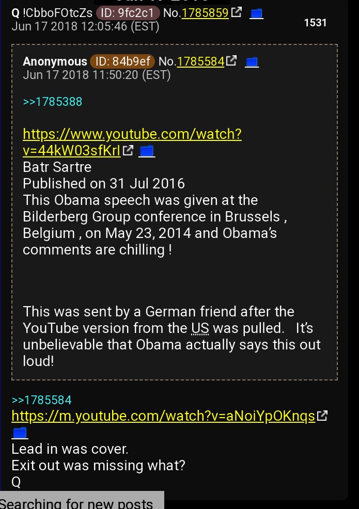Select the ID: 9fc2c1 badge

[128, 13]
